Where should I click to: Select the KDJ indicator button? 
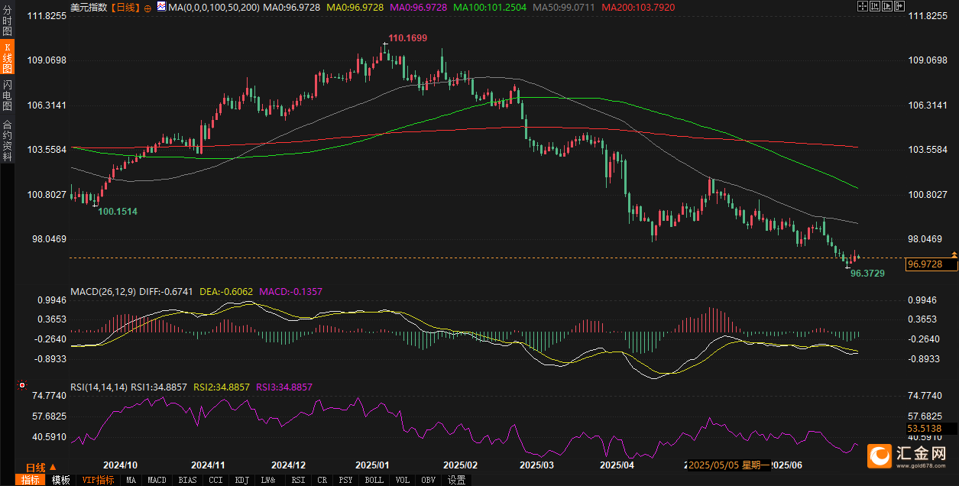click(241, 480)
